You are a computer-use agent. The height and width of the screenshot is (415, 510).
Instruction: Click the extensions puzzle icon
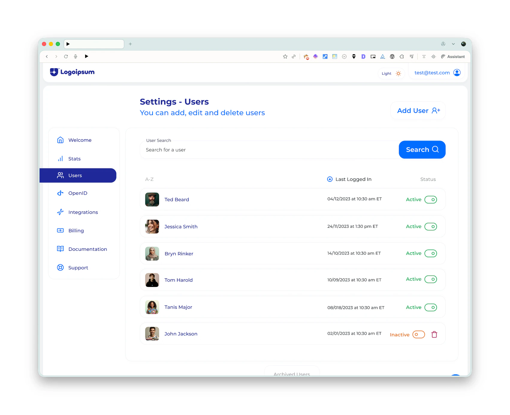point(402,57)
